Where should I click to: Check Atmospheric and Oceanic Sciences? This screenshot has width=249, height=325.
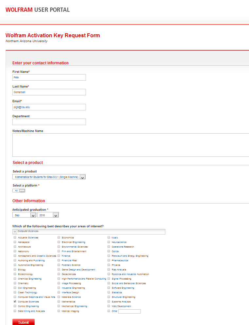(x=15, y=256)
